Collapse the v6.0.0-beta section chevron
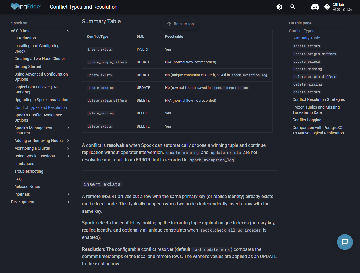The image size is (360, 273). (x=68, y=31)
